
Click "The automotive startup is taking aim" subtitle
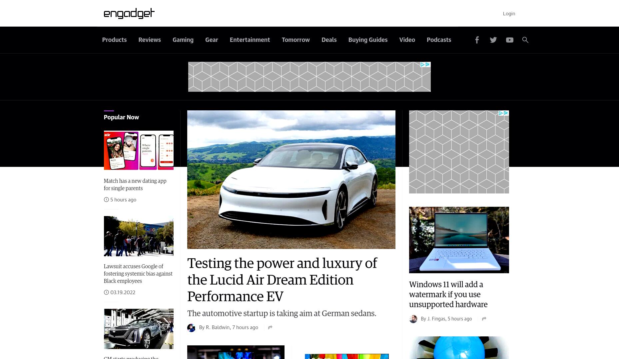click(x=282, y=313)
